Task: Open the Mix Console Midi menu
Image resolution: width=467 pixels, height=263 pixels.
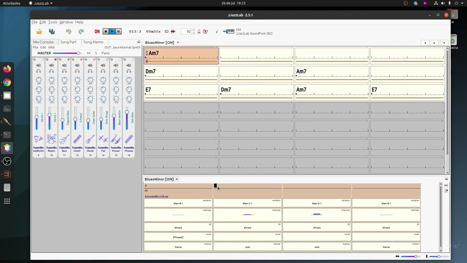Action: pyautogui.click(x=51, y=47)
